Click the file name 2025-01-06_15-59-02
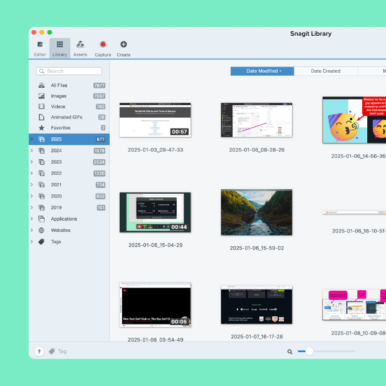Viewport: 386px width, 386px height. click(257, 248)
